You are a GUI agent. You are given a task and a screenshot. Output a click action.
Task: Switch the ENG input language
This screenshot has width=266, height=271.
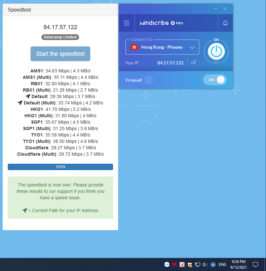pyautogui.click(x=222, y=264)
